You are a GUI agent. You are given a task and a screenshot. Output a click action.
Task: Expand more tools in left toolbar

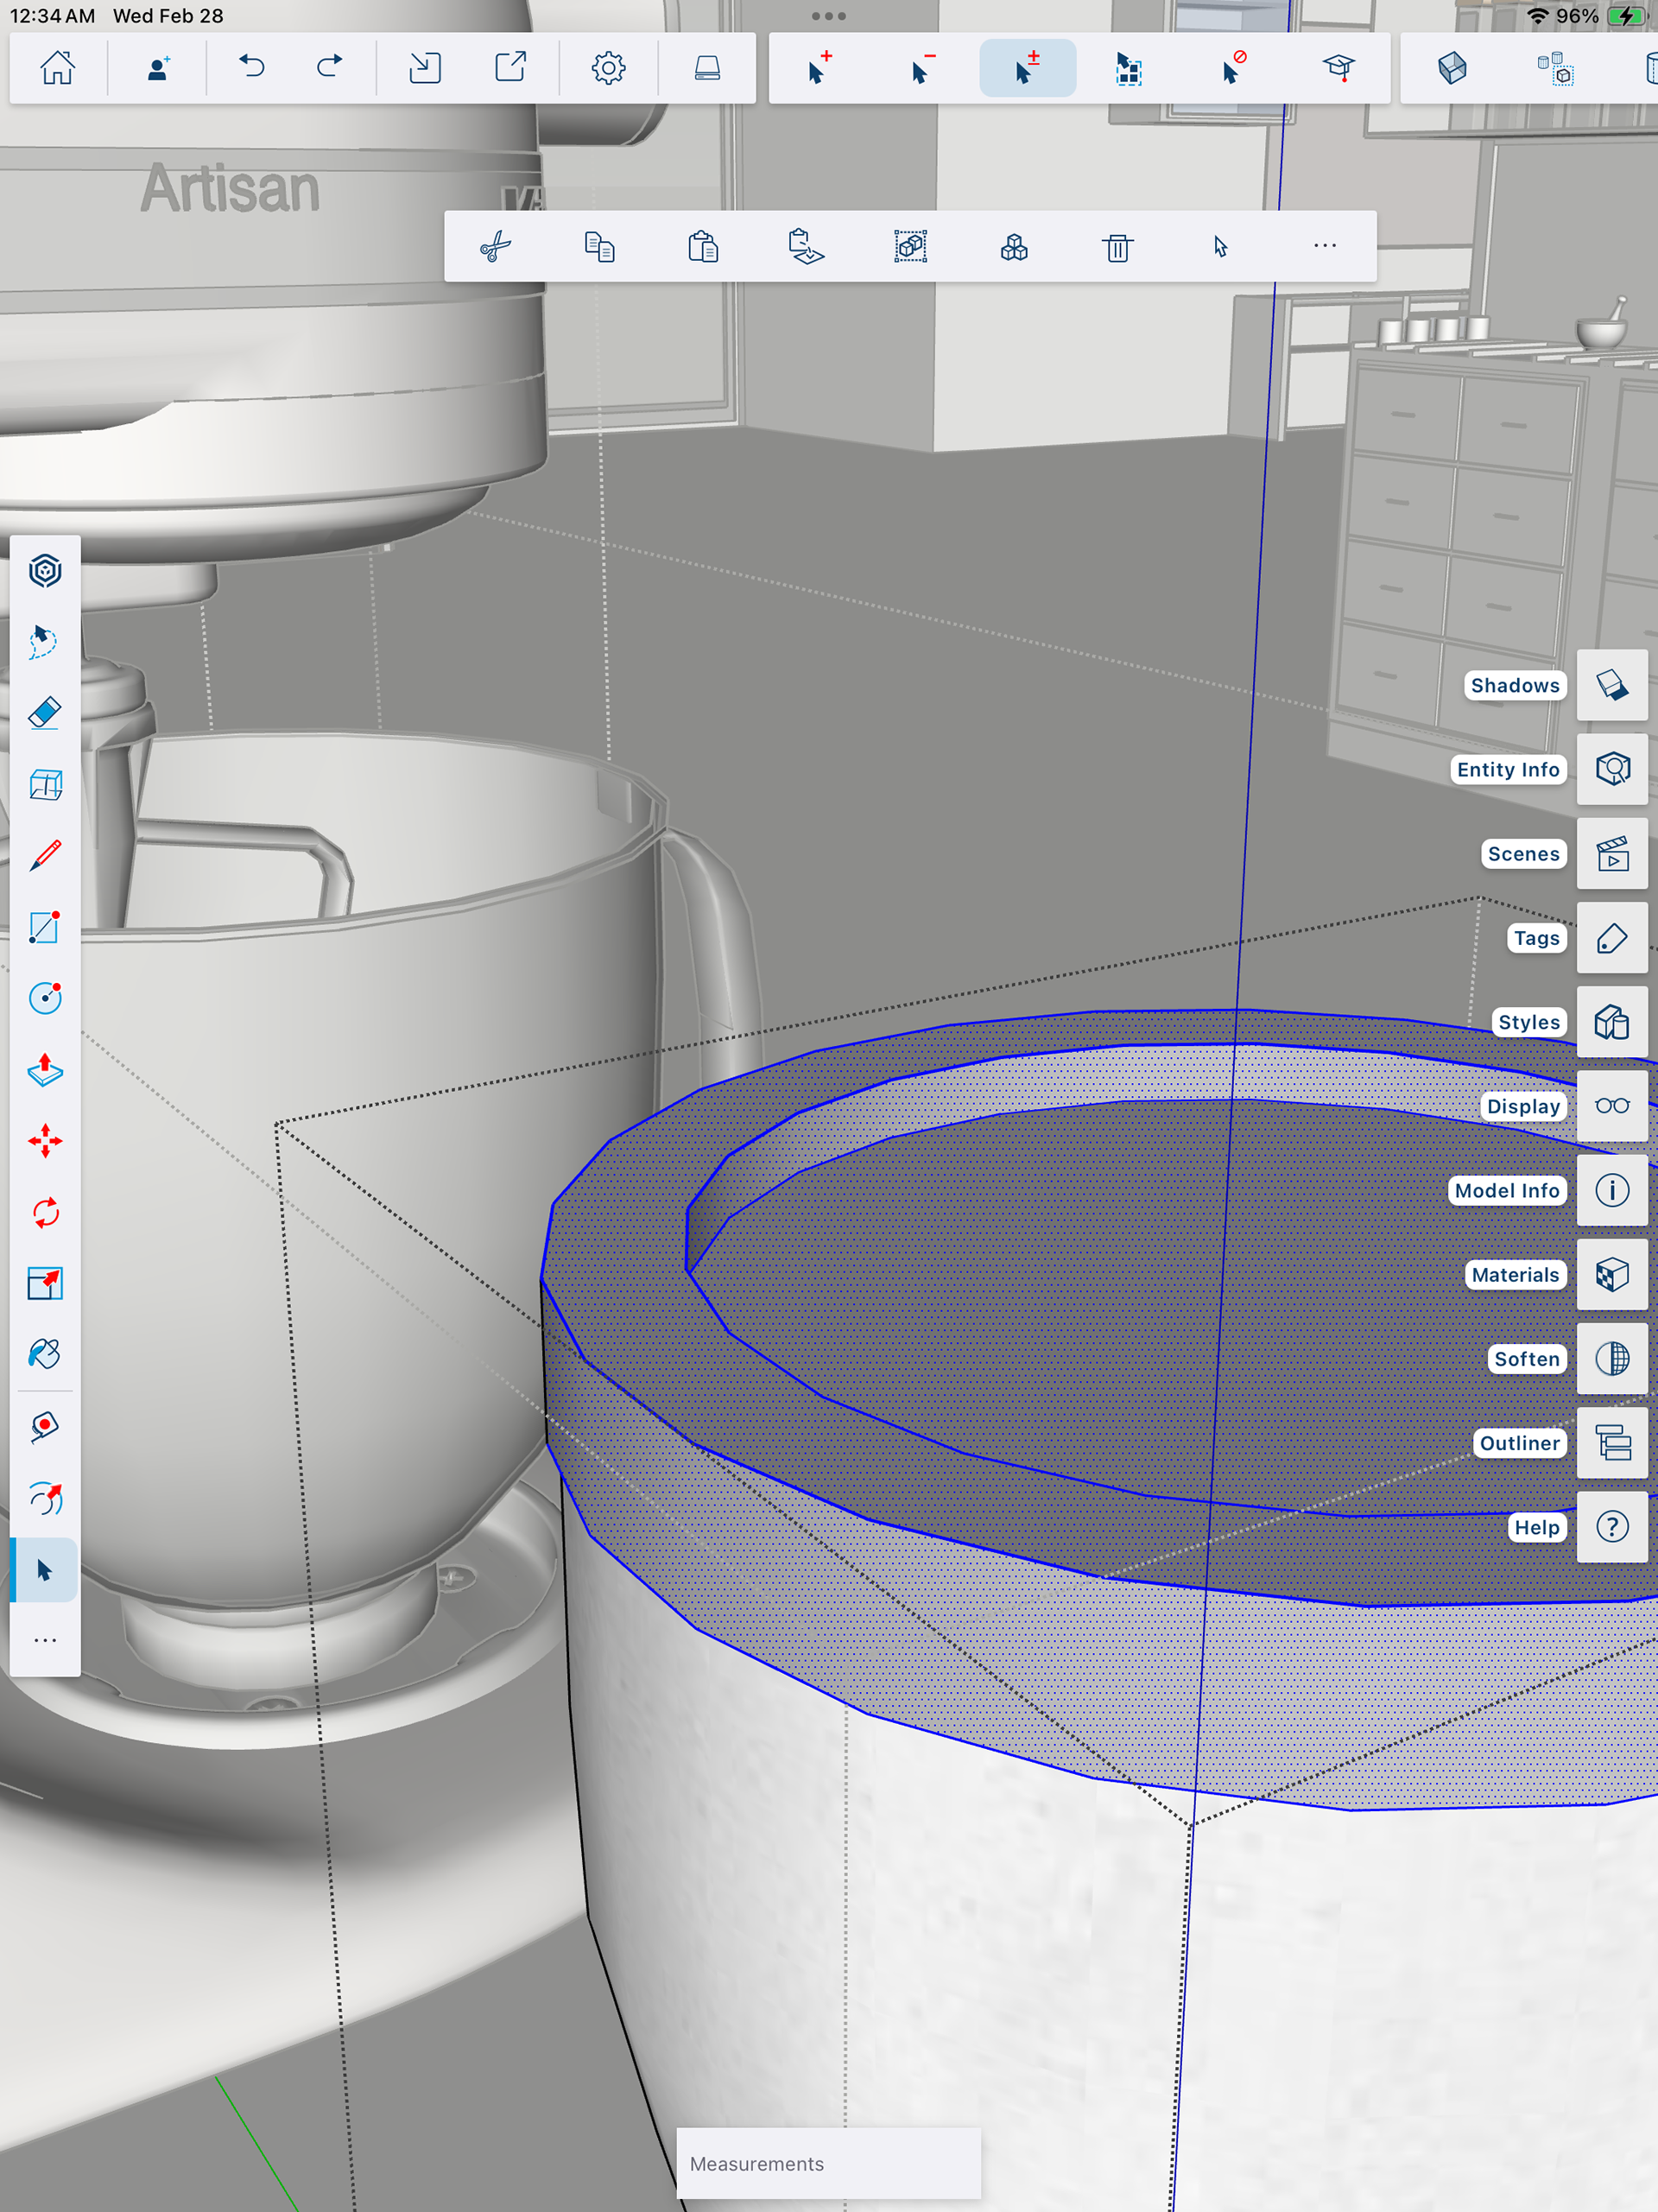(45, 1641)
